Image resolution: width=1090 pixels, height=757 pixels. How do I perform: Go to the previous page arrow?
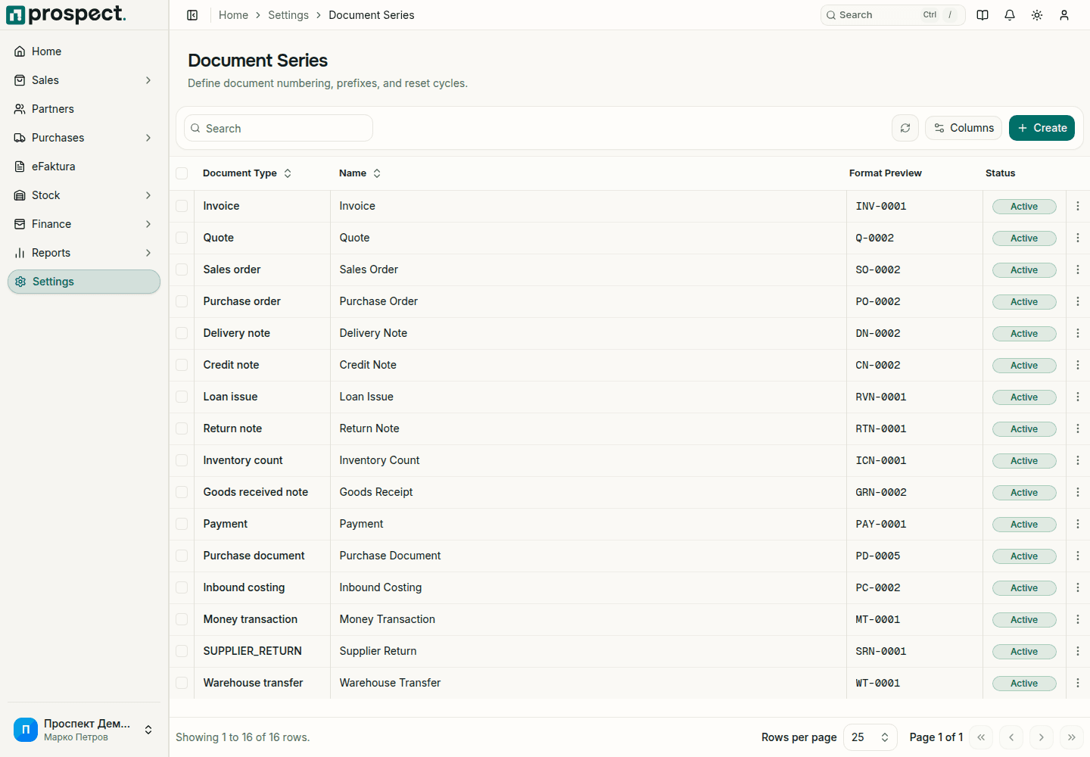(1011, 737)
